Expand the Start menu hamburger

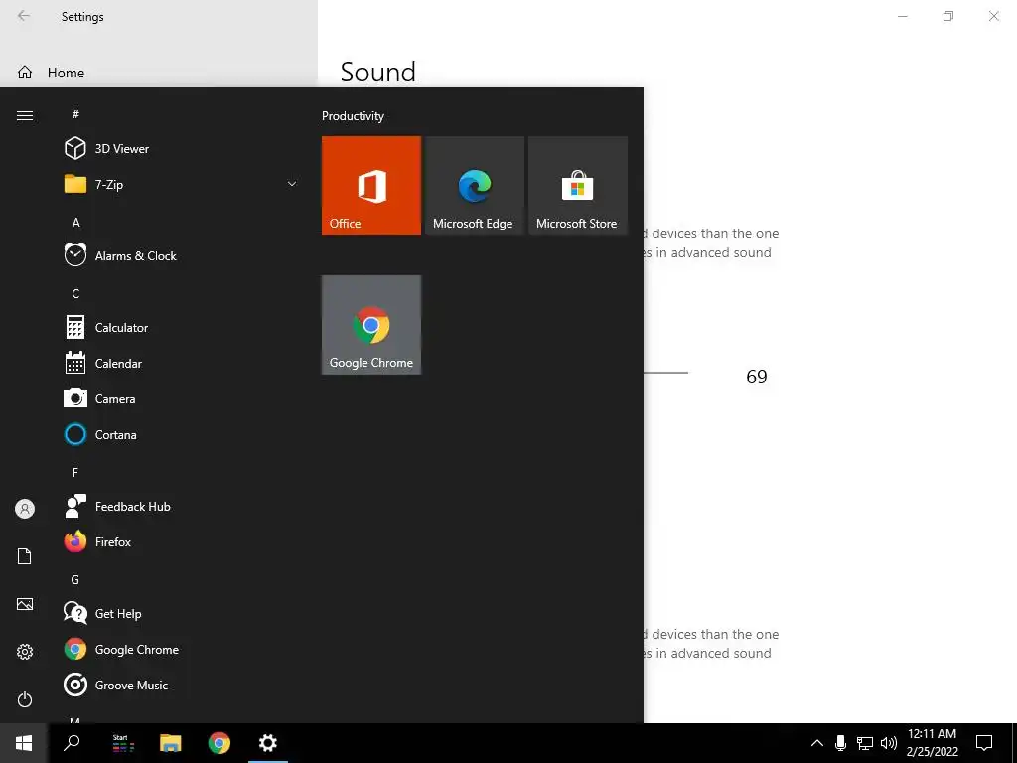[25, 115]
